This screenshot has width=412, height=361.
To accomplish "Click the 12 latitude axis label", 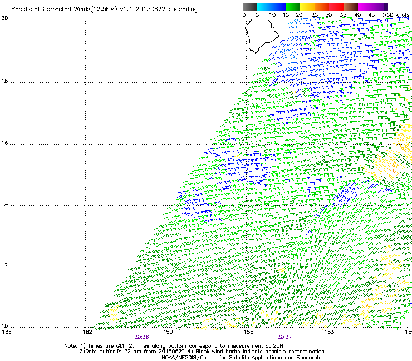I will tap(4, 265).
